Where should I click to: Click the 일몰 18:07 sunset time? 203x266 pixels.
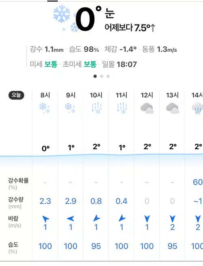pyautogui.click(x=119, y=64)
